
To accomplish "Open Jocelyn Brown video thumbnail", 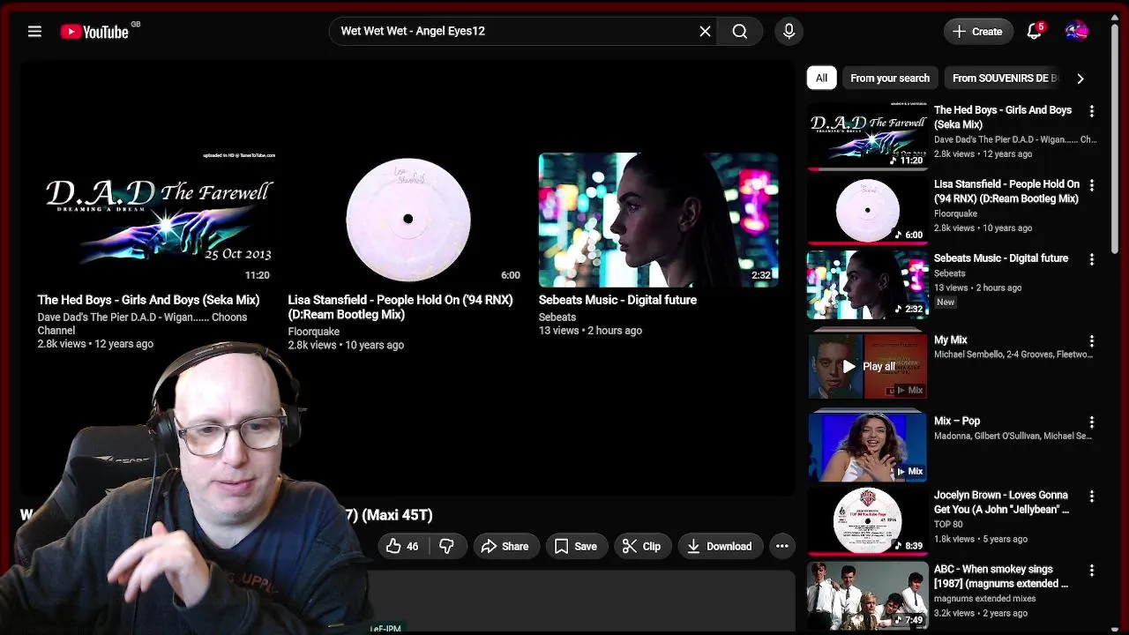I will (x=867, y=521).
